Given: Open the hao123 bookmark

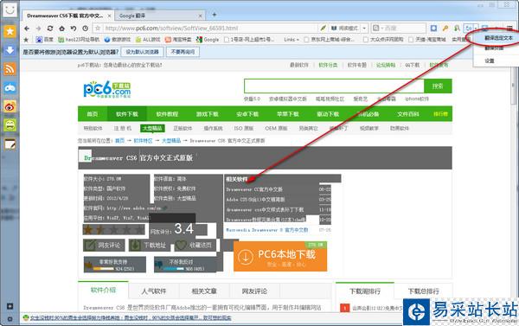Looking at the screenshot, I should click(x=79, y=40).
